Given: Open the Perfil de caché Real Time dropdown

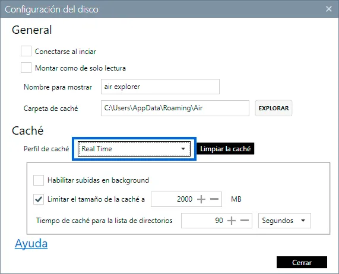Looking at the screenshot, I should click(x=134, y=149).
